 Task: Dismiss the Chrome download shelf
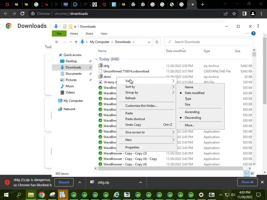pos(262,182)
